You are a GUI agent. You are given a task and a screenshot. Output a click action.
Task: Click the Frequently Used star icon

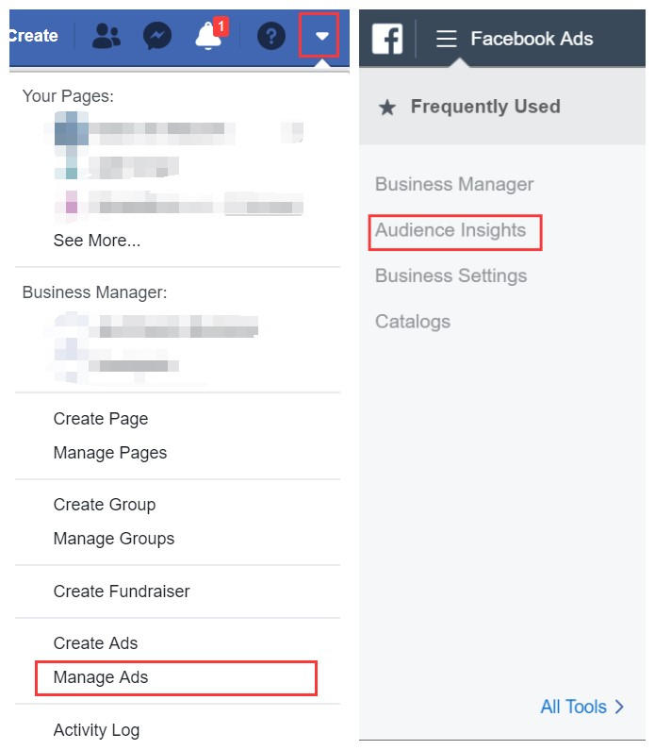coord(387,108)
